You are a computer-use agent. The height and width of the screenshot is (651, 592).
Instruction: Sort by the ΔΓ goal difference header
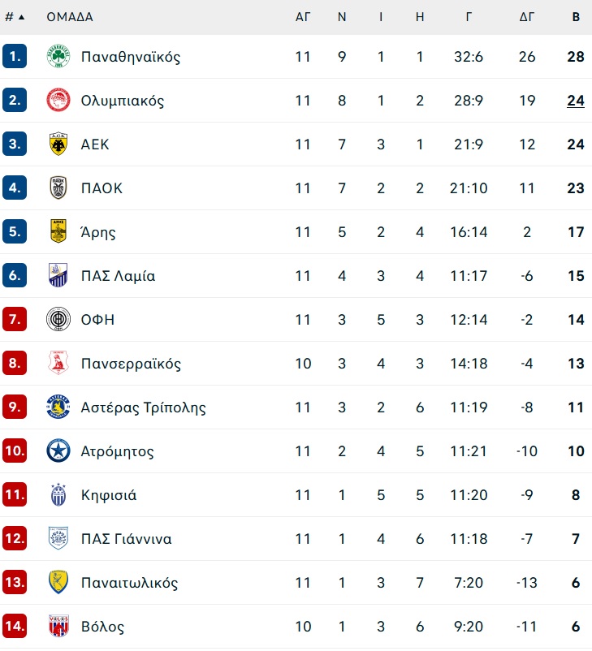pos(527,16)
